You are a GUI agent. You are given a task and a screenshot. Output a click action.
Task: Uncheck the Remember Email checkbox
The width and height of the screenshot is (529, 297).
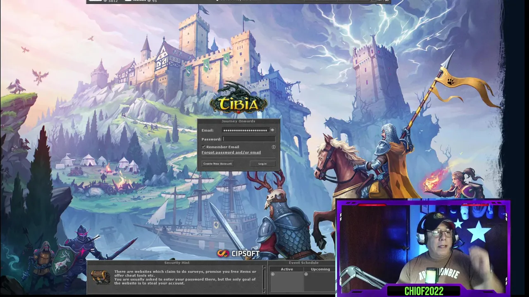203,147
